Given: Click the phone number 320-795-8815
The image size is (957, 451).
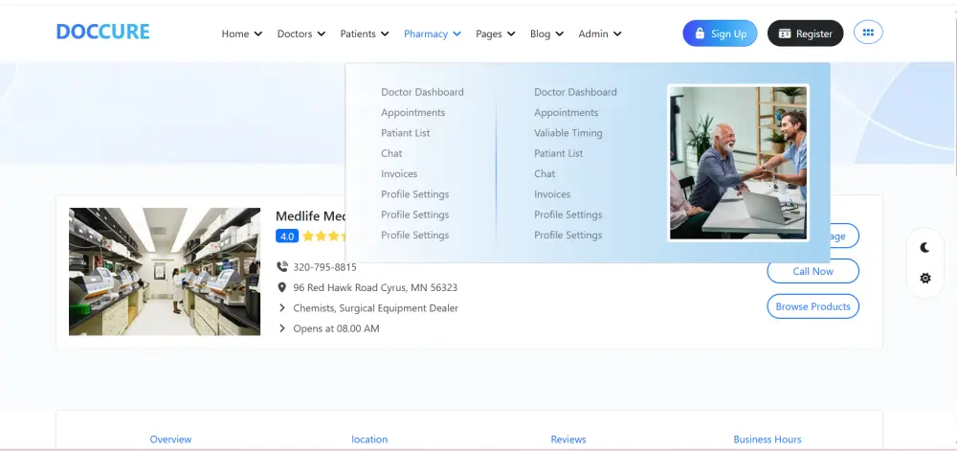Looking at the screenshot, I should (324, 267).
